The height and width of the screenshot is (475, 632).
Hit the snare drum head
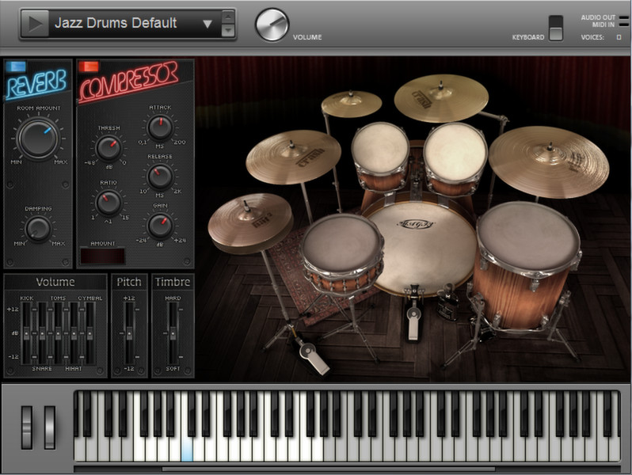[x=342, y=242]
